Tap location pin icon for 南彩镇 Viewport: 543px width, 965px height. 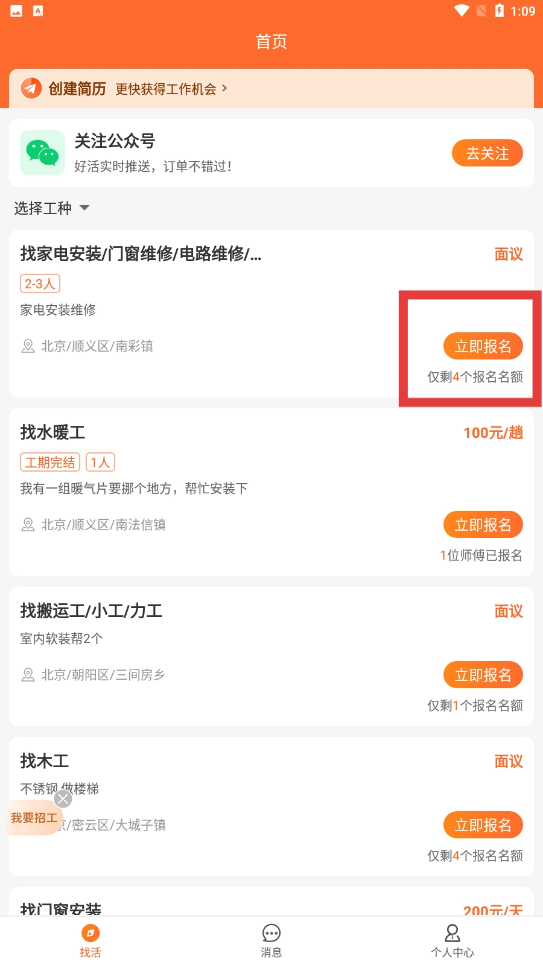(x=28, y=346)
